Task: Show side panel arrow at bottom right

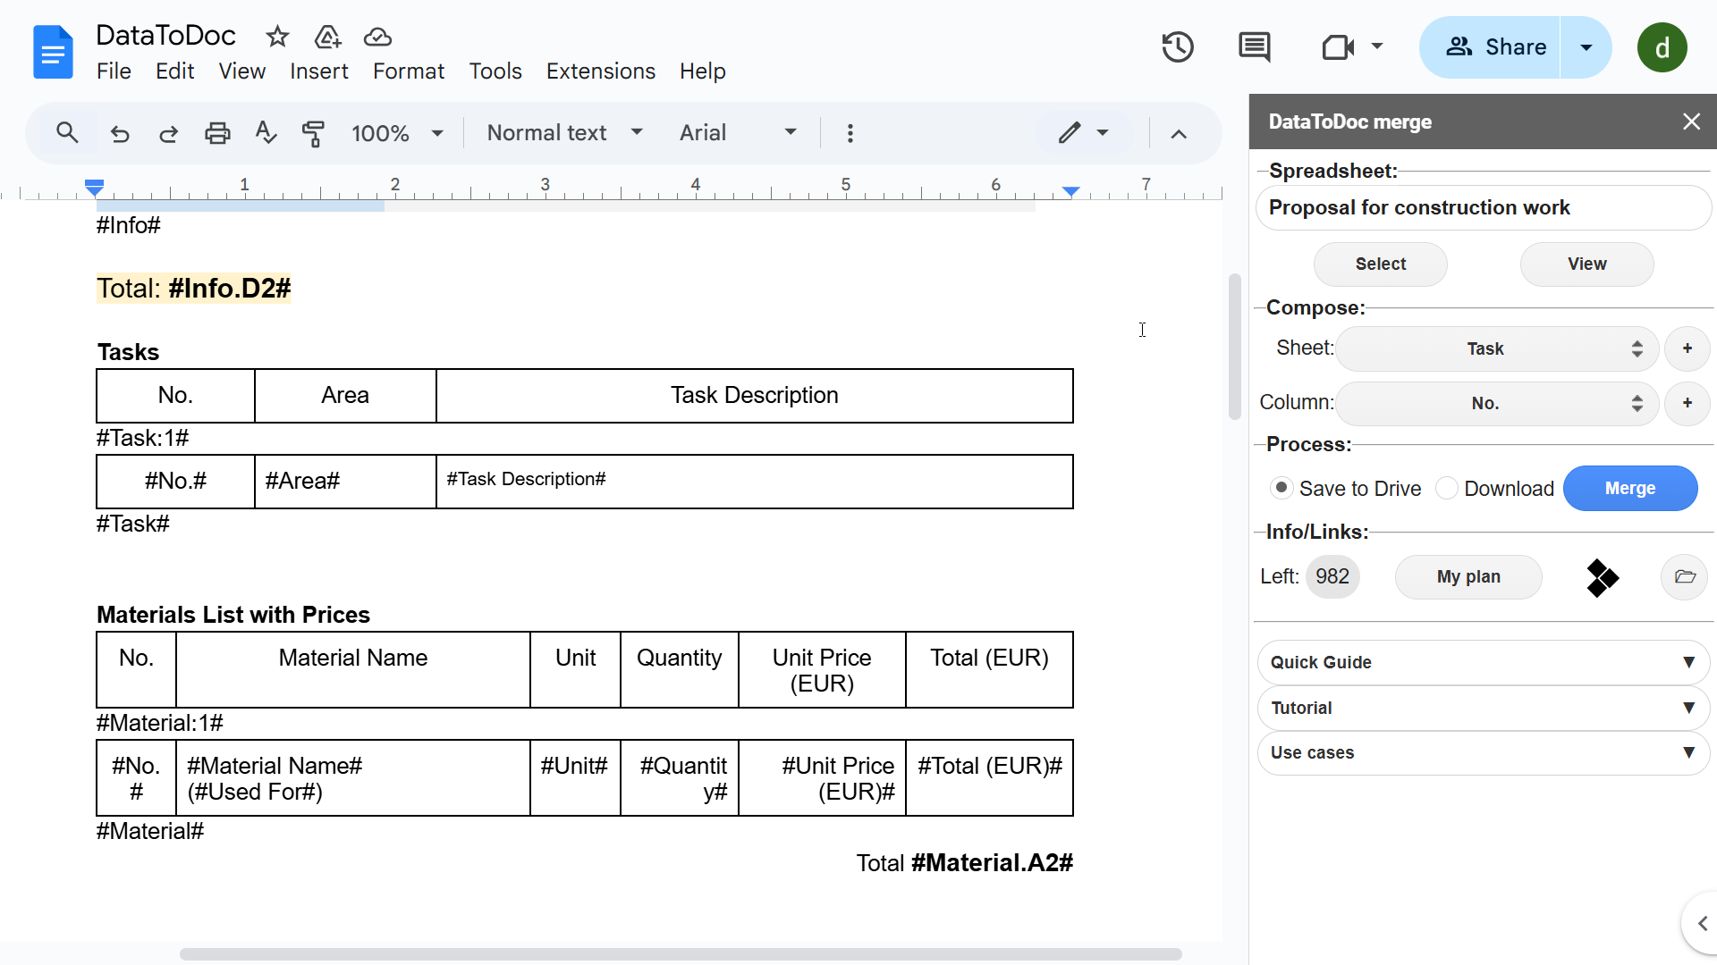Action: pos(1702,923)
